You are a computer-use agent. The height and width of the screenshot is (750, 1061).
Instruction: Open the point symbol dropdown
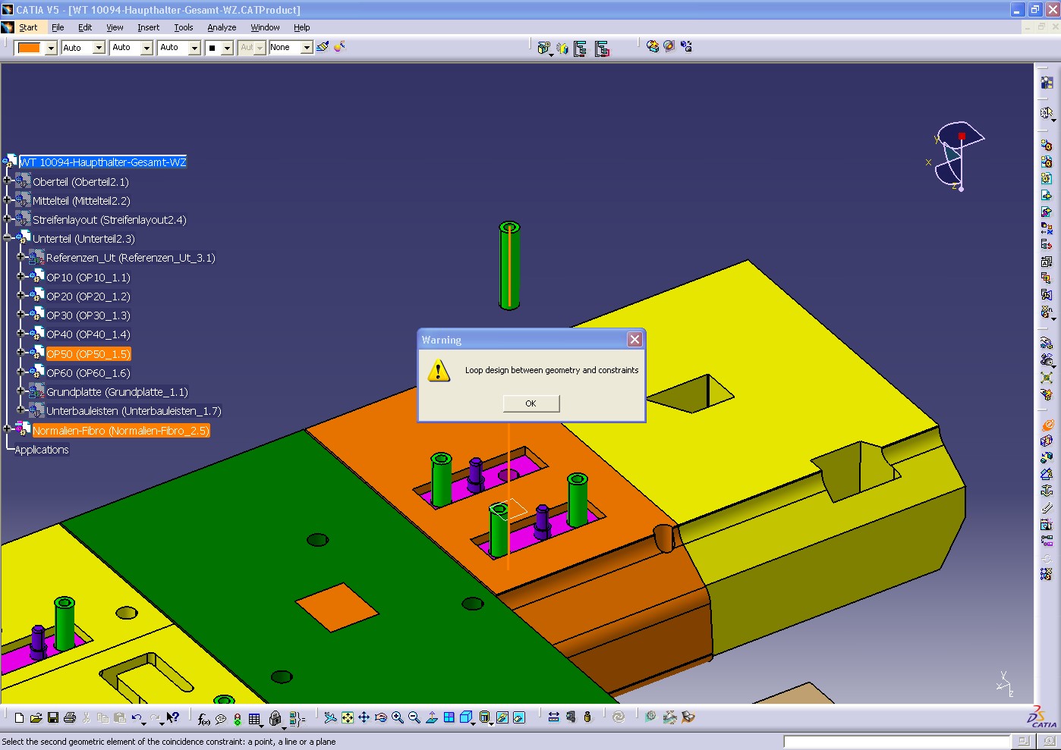(227, 48)
